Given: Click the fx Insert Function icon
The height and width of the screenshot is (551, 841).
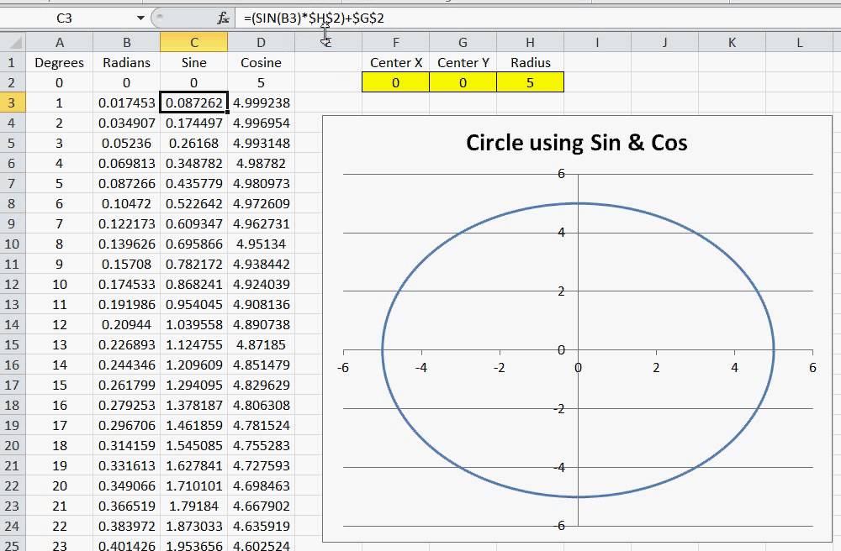Looking at the screenshot, I should click(223, 18).
